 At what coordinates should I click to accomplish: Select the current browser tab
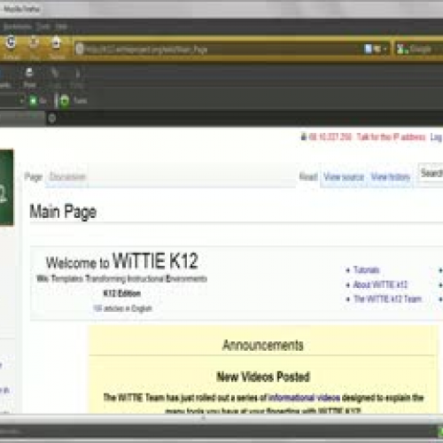point(22,118)
